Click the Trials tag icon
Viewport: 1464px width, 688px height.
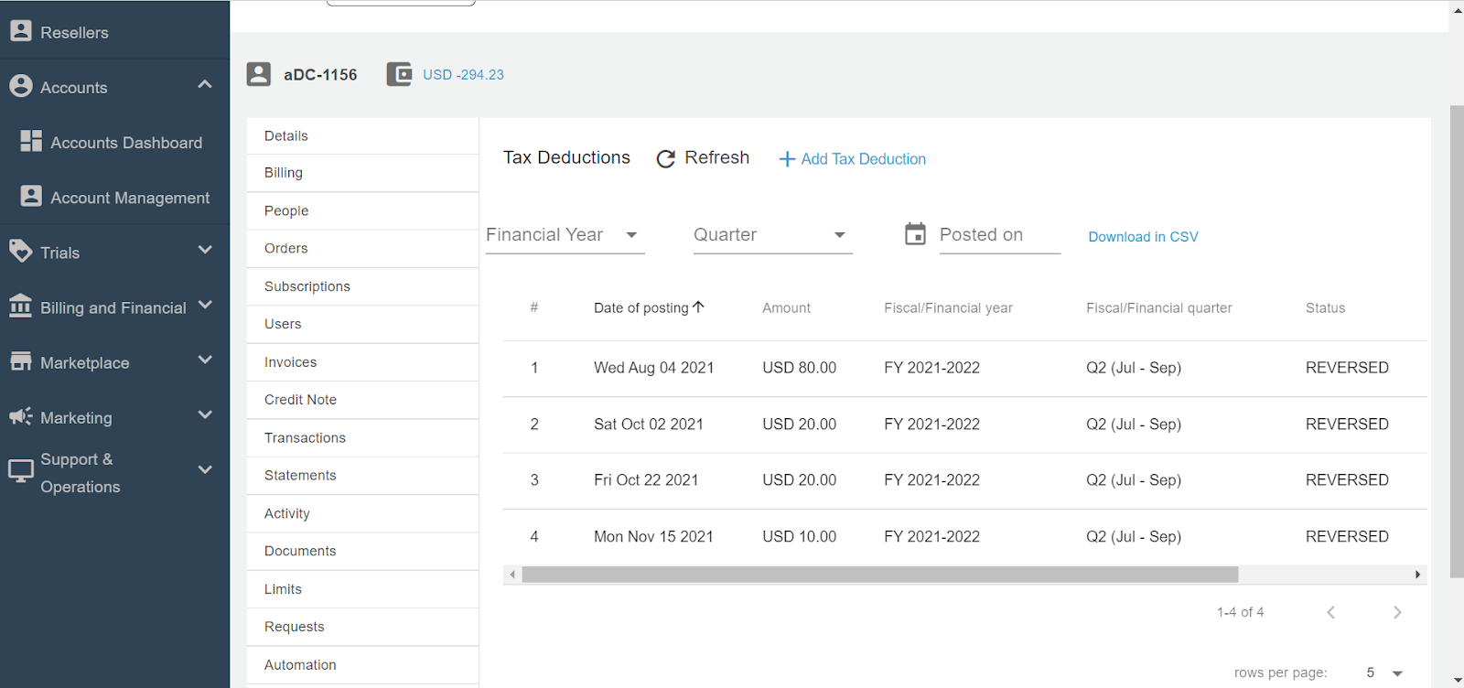tap(20, 251)
